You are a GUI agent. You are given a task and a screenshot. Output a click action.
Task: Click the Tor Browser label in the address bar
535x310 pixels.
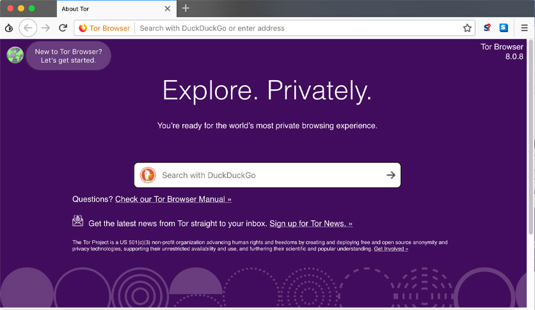click(110, 28)
